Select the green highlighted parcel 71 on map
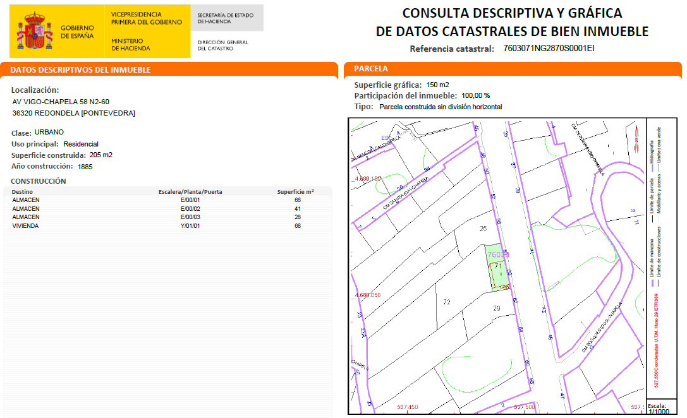The height and width of the screenshot is (418, 687). [x=497, y=268]
